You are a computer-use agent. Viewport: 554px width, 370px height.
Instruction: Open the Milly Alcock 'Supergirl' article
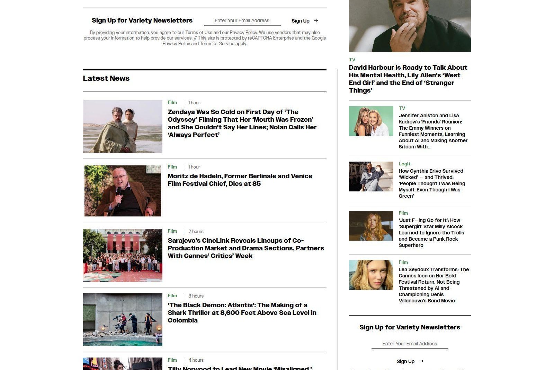point(431,233)
